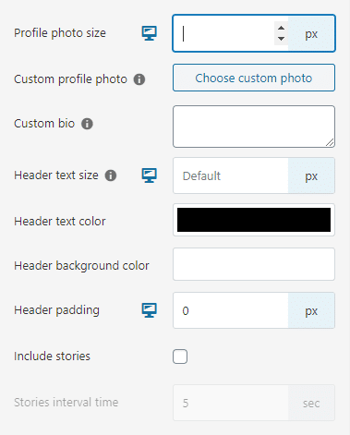The width and height of the screenshot is (350, 435).
Task: Click the Header text size Default field
Action: [231, 175]
